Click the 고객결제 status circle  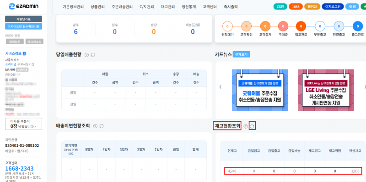(265, 26)
